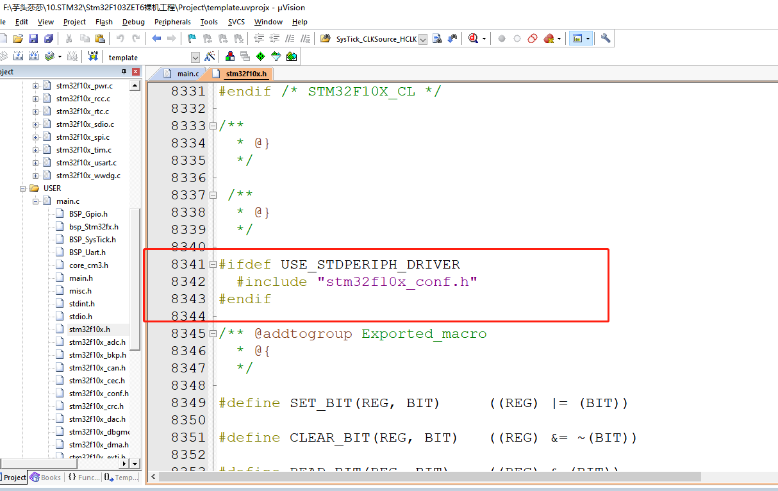Click the Insert Breakpoint icon
Screen dimensions: 778x491
pyautogui.click(x=501, y=38)
